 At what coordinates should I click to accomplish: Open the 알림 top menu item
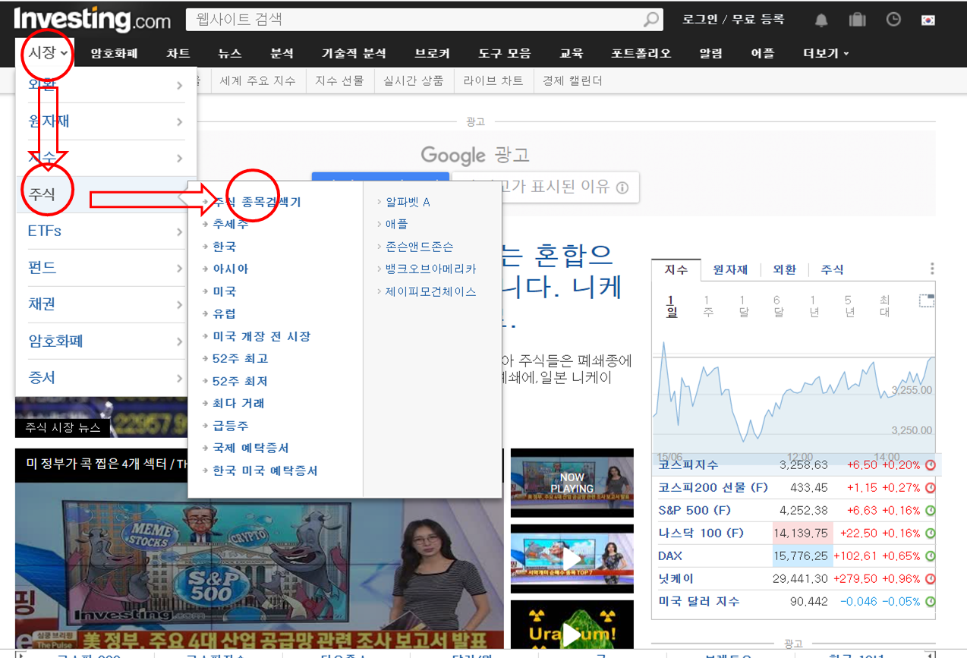coord(711,53)
